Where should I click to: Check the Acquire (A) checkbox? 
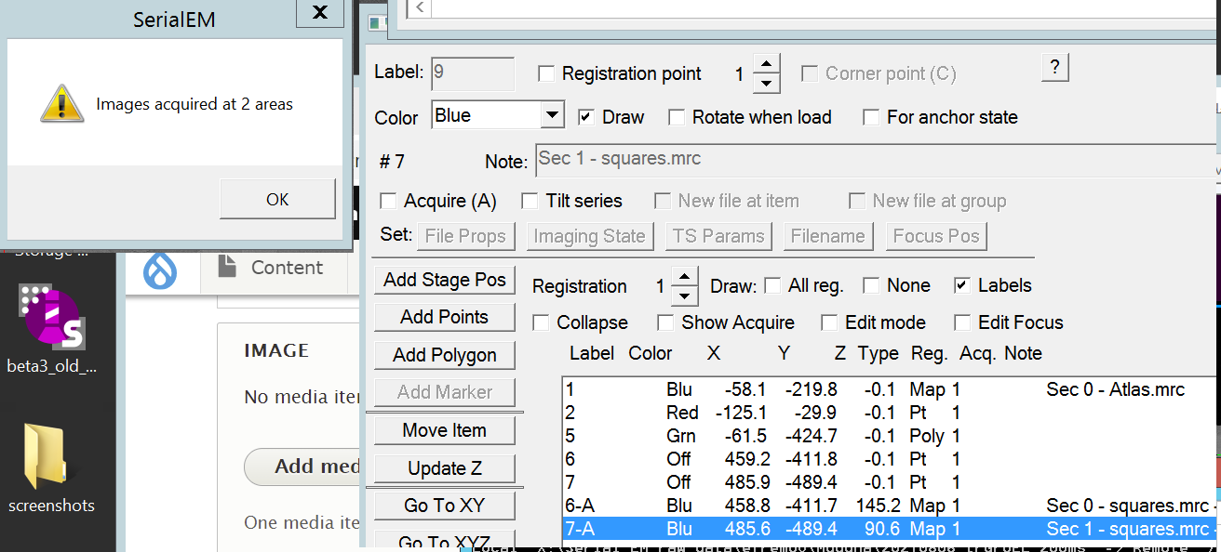388,201
